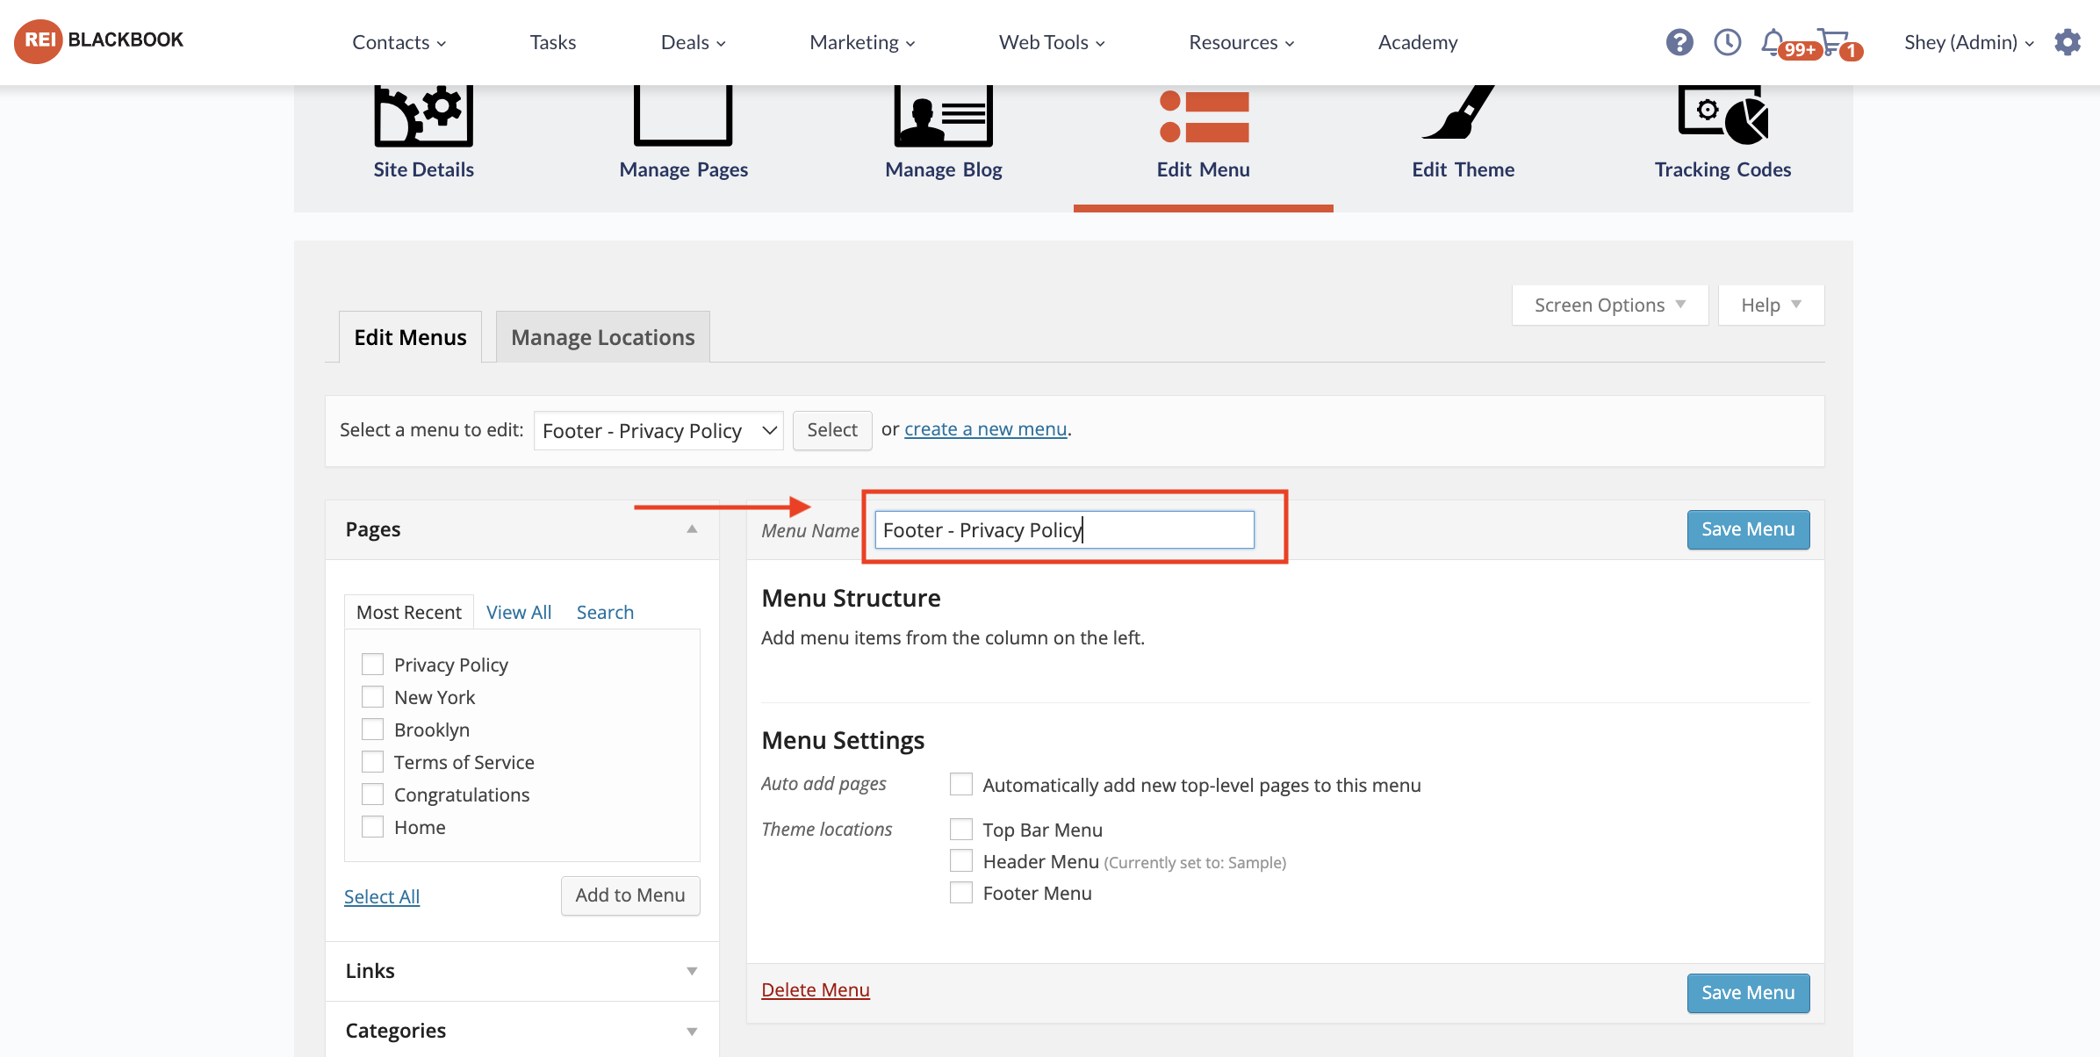This screenshot has width=2100, height=1057.
Task: Click the create a new menu link
Action: [986, 428]
